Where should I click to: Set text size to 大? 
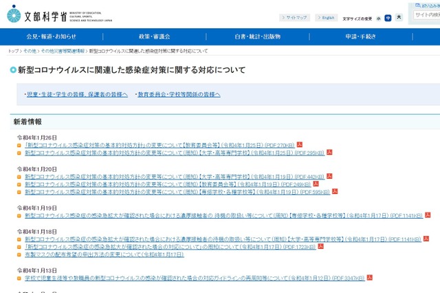[399, 17]
